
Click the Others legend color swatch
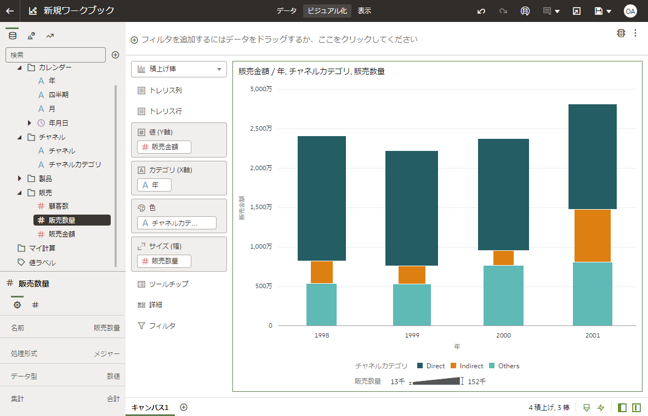click(492, 366)
